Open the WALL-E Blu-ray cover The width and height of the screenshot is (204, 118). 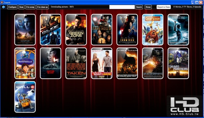coord(25,97)
